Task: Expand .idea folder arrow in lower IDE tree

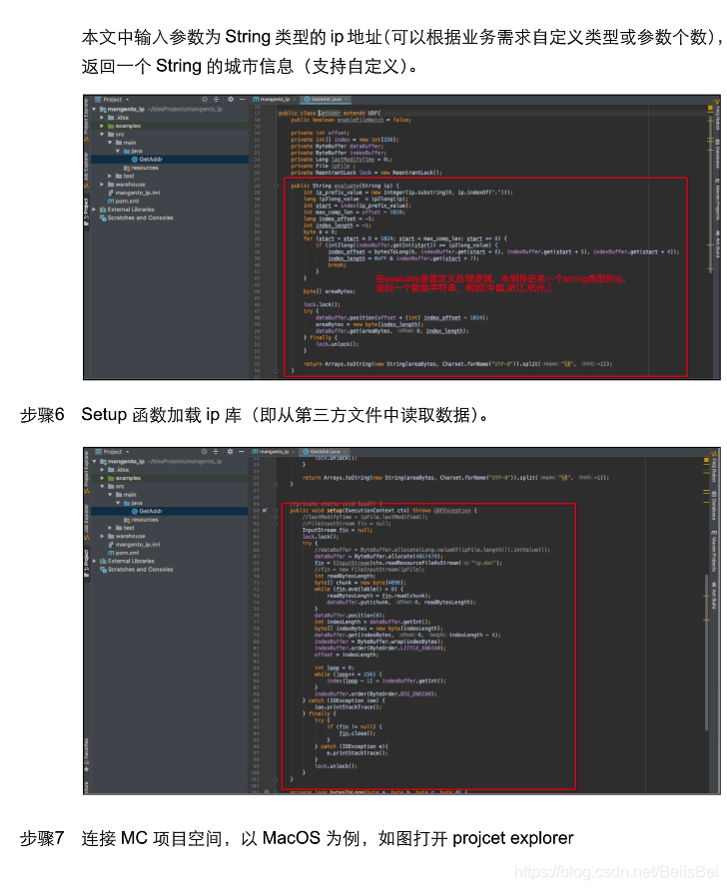Action: [102, 470]
